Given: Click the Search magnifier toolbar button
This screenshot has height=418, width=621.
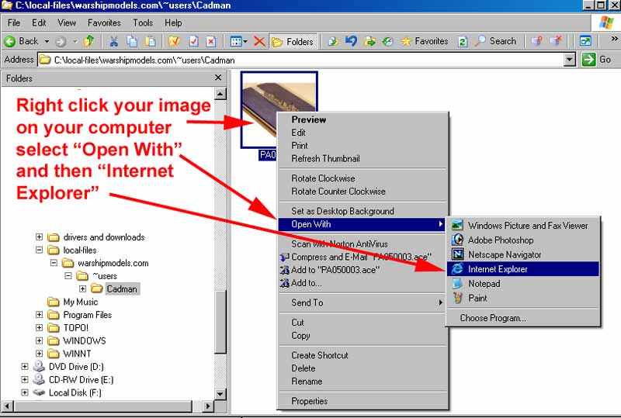Looking at the screenshot, I should [495, 41].
